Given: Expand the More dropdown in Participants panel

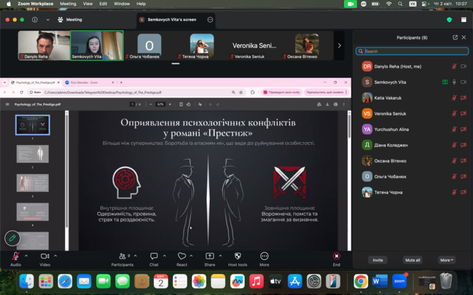Looking at the screenshot, I should pos(447,260).
